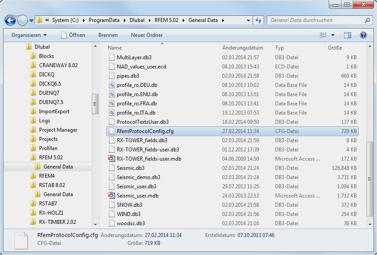Go back with the blue back arrow
This screenshot has width=377, height=255.
(x=10, y=21)
